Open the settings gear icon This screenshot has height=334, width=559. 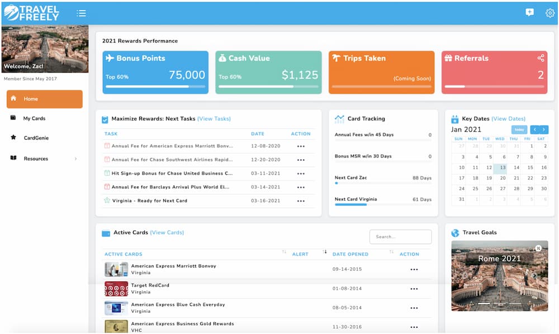click(550, 13)
